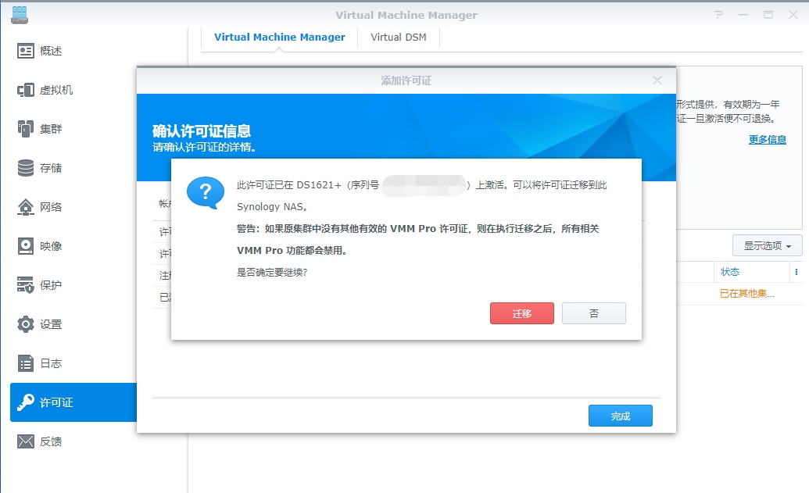Image resolution: width=809 pixels, height=493 pixels.
Task: Maximize the Virtual Machine Manager window
Action: pyautogui.click(x=768, y=15)
